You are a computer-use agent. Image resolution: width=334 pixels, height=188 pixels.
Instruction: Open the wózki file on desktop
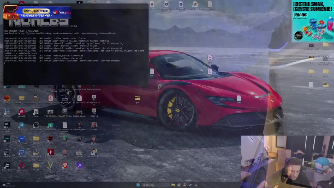coord(239,99)
